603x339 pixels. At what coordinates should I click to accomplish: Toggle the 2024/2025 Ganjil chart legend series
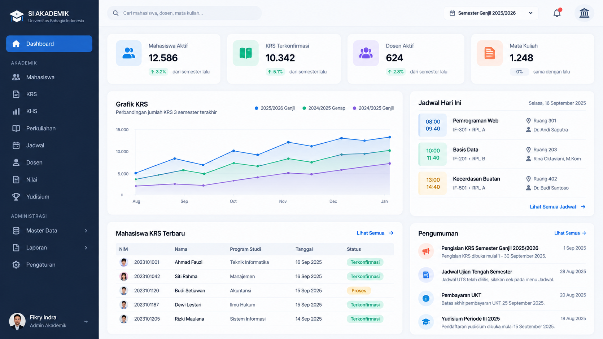pos(373,108)
